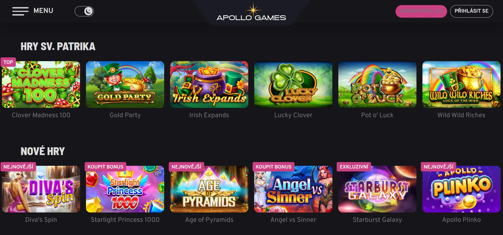
Task: Click the Přihlásit se button
Action: 471,11
